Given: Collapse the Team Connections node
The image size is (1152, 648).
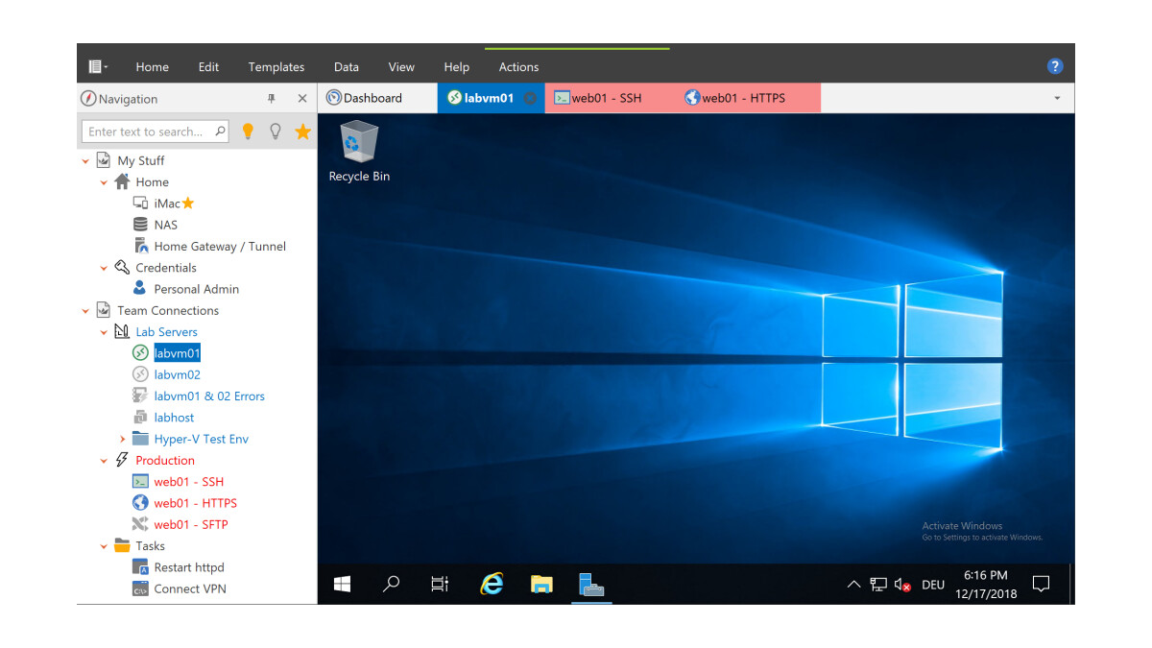Looking at the screenshot, I should pos(86,311).
